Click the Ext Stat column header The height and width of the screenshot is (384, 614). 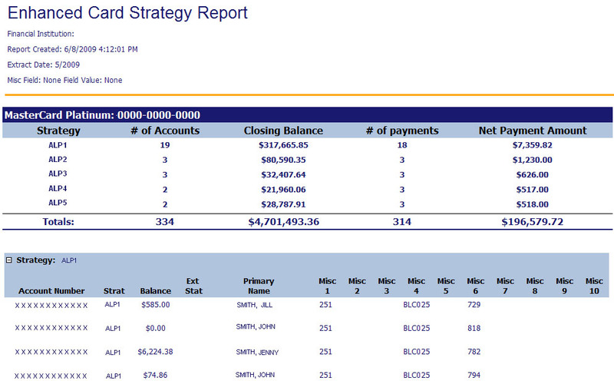pos(193,286)
